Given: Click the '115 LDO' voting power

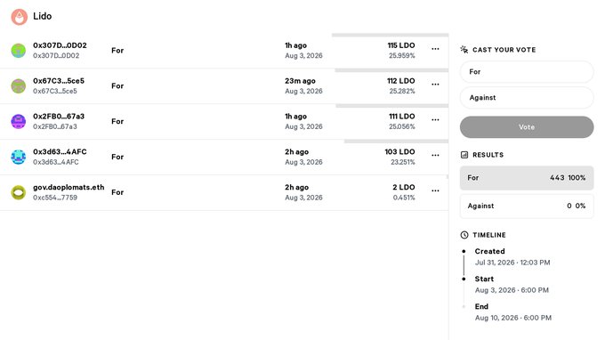Looking at the screenshot, I should (x=401, y=45).
